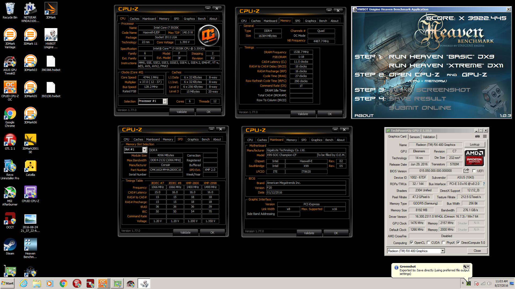Uncheck the DirectCompute 5.0 checkbox
The width and height of the screenshot is (515, 289).
coord(458,243)
